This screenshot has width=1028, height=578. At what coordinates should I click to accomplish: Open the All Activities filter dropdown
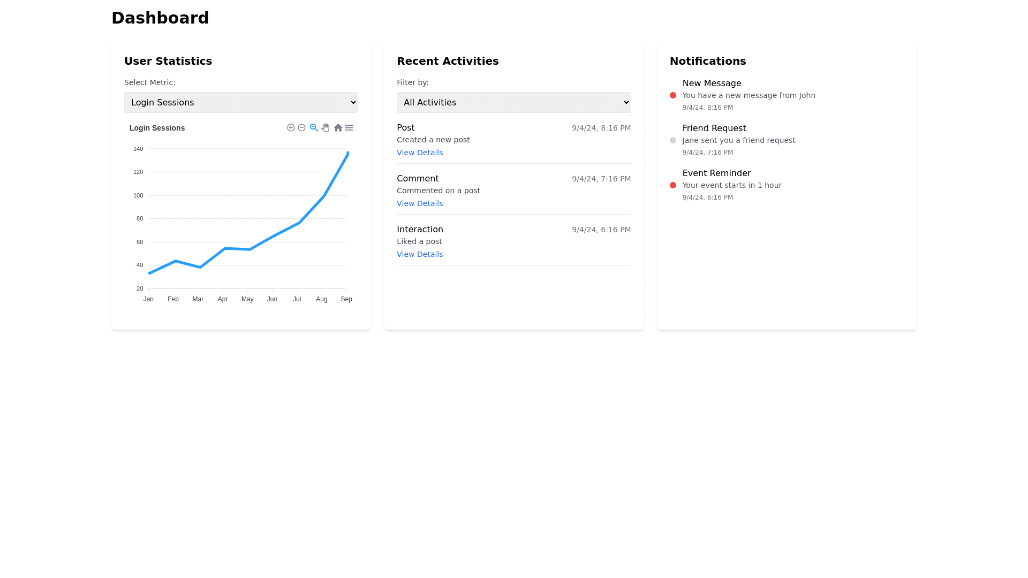pos(513,102)
